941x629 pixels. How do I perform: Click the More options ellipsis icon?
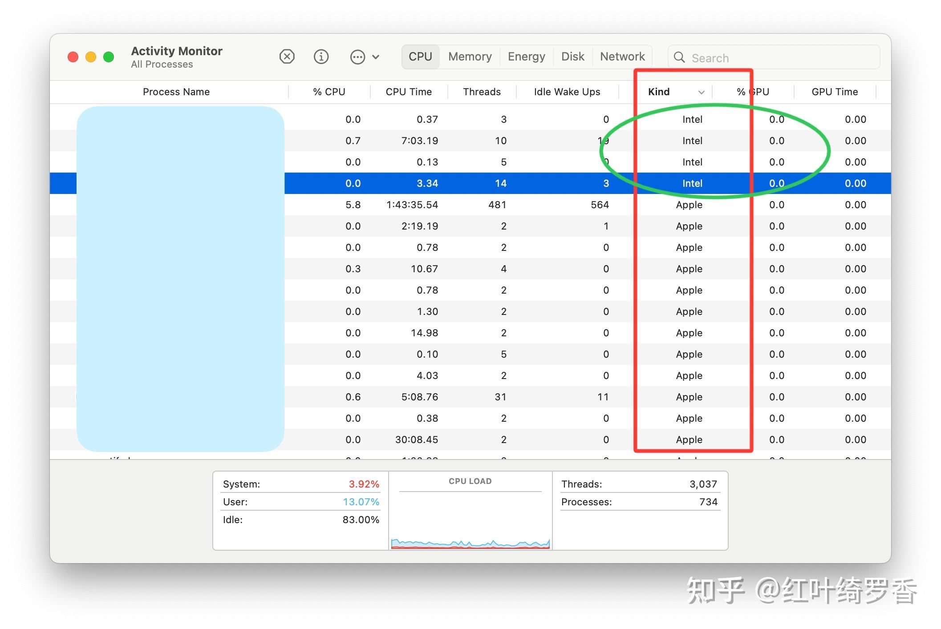click(357, 57)
